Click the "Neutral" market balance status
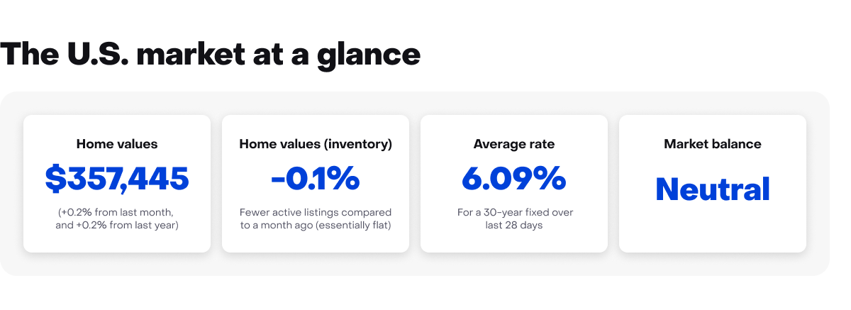This screenshot has height=310, width=851. click(x=713, y=189)
